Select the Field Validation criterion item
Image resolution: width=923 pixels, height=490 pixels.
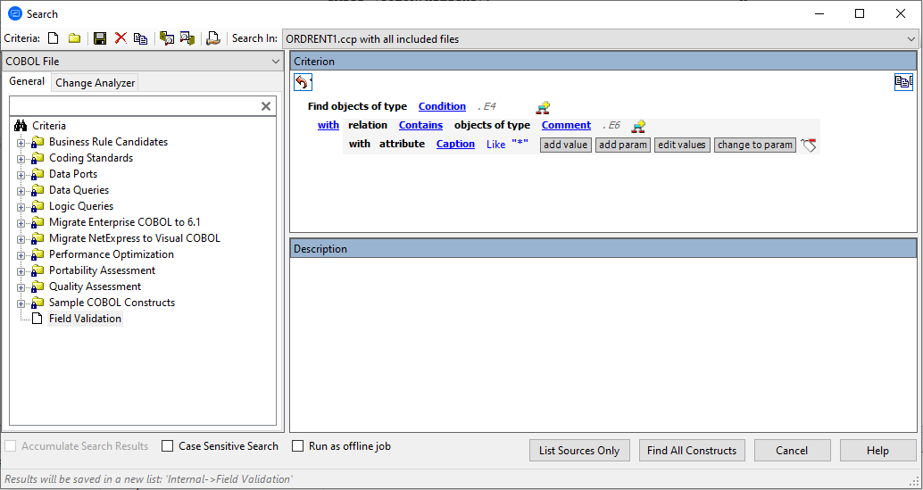[x=85, y=319]
